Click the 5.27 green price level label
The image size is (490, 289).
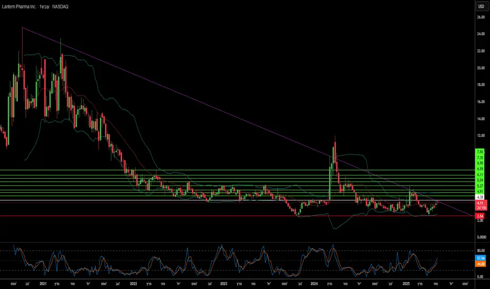coord(479,185)
